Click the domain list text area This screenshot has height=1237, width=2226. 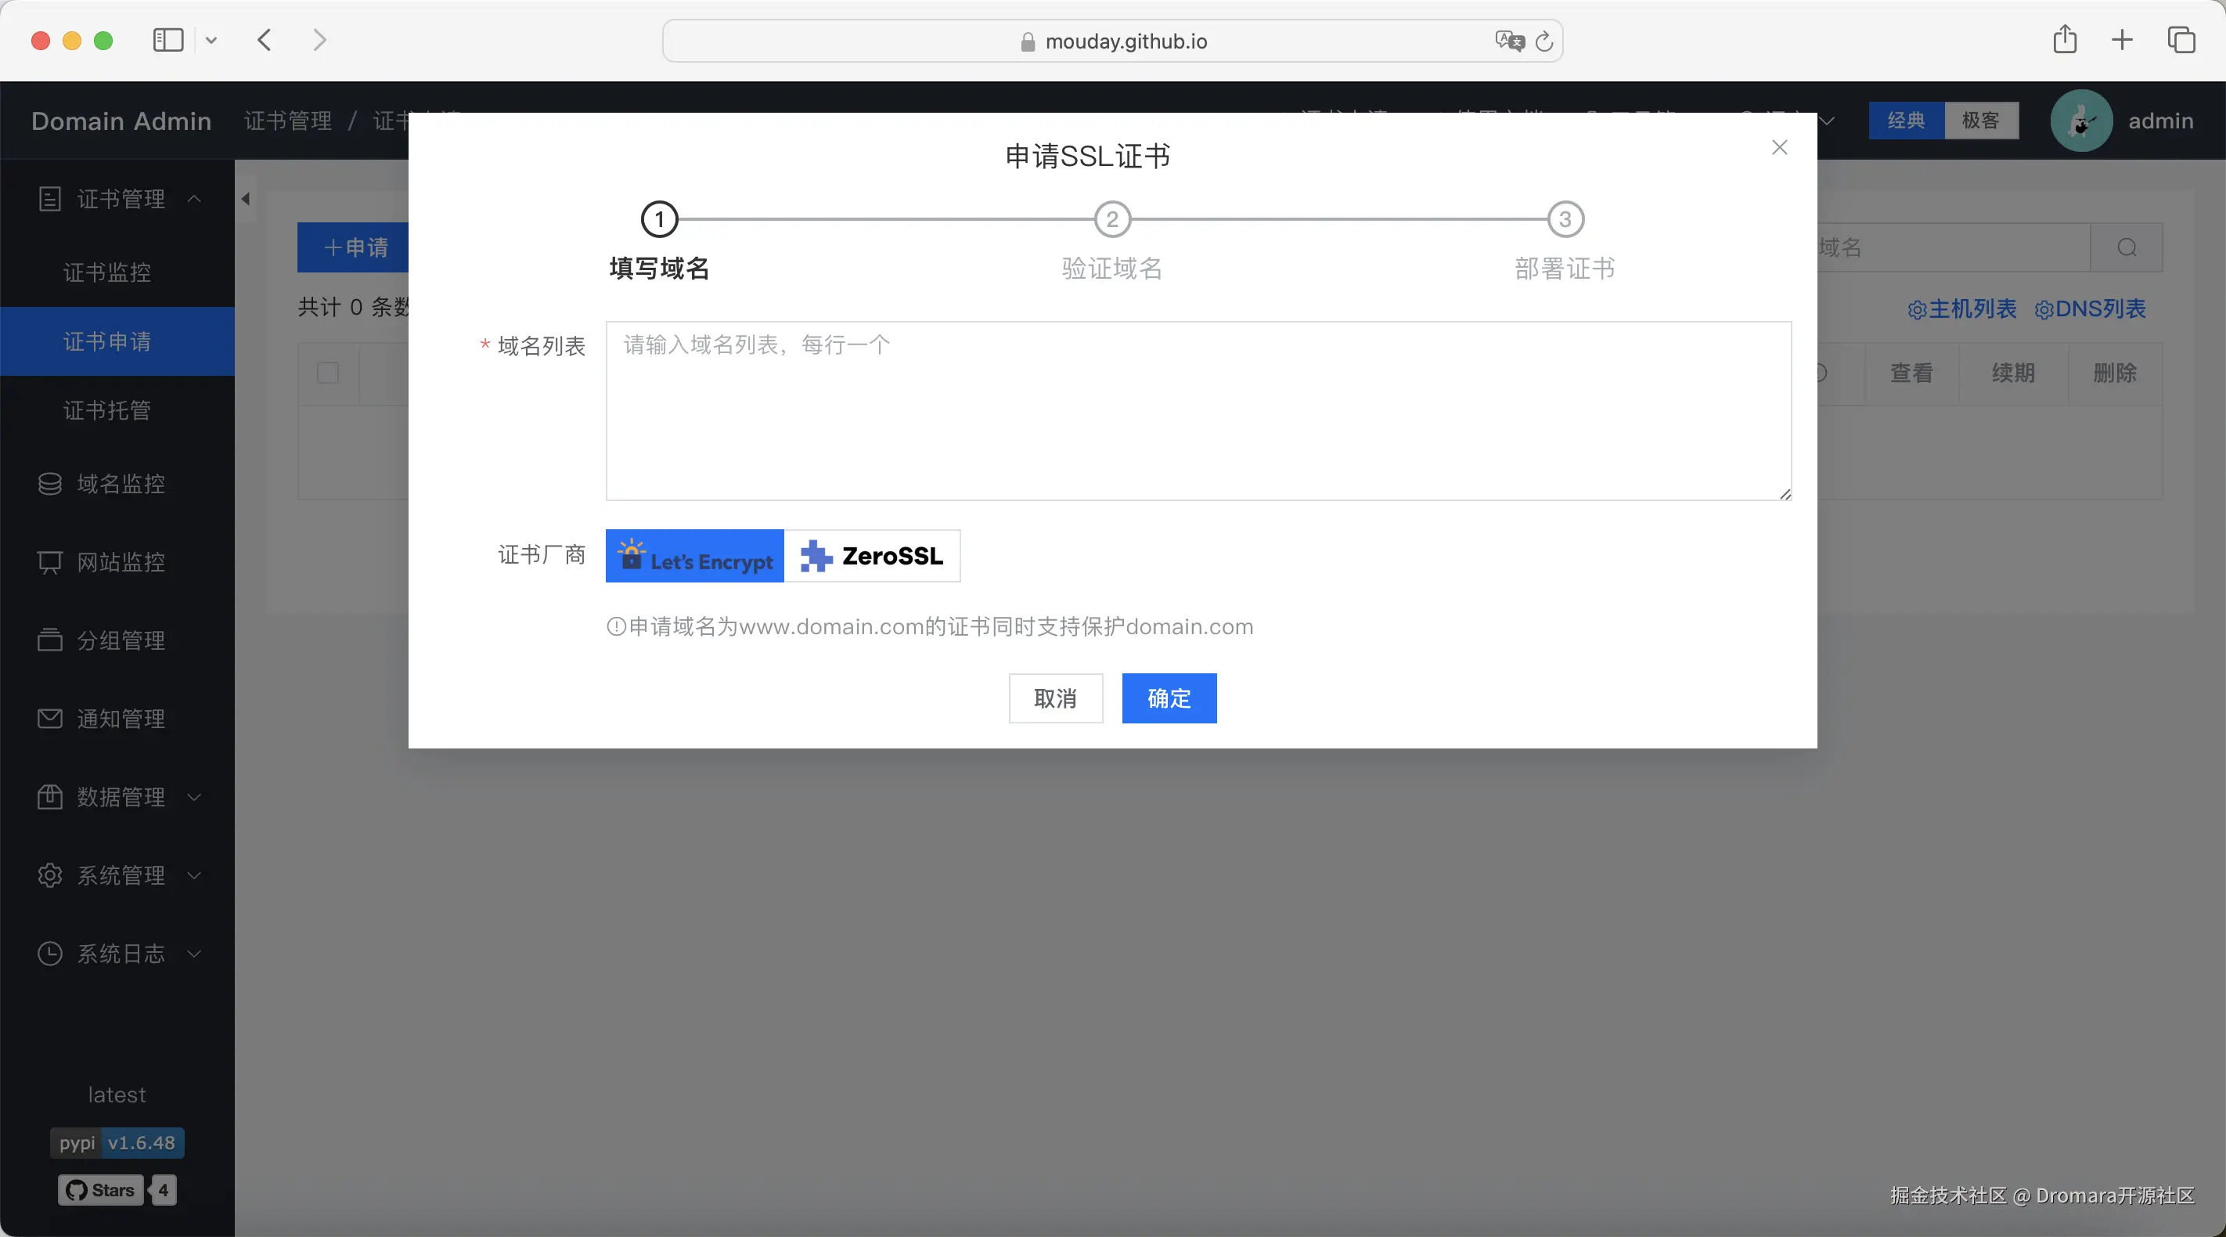click(1198, 412)
